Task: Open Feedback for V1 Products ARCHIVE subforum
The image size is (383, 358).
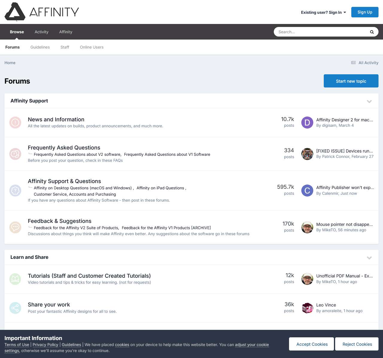Action: pos(166,228)
